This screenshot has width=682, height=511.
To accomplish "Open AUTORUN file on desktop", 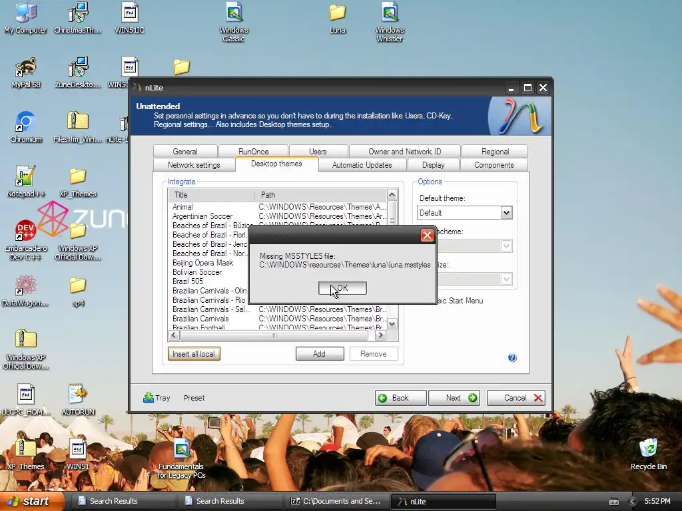I will click(78, 400).
